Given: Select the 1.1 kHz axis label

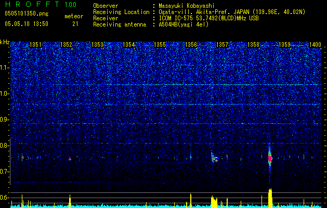Looking at the screenshot, I should 5,68.
